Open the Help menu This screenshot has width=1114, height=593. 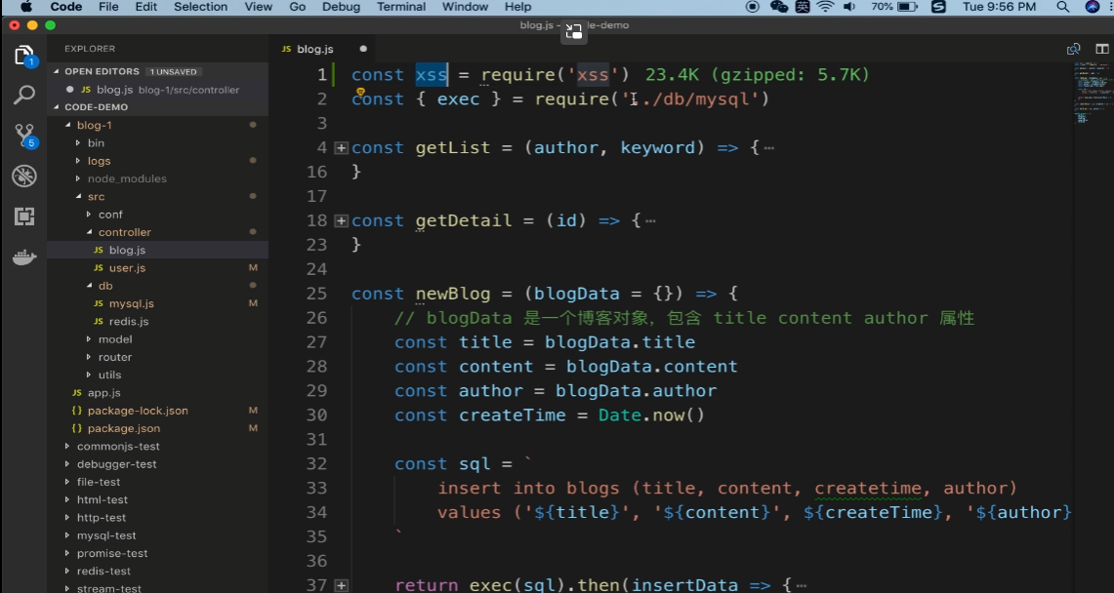click(x=517, y=7)
